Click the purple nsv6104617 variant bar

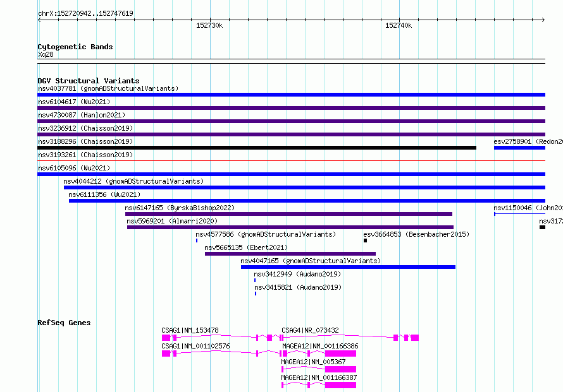(x=291, y=108)
